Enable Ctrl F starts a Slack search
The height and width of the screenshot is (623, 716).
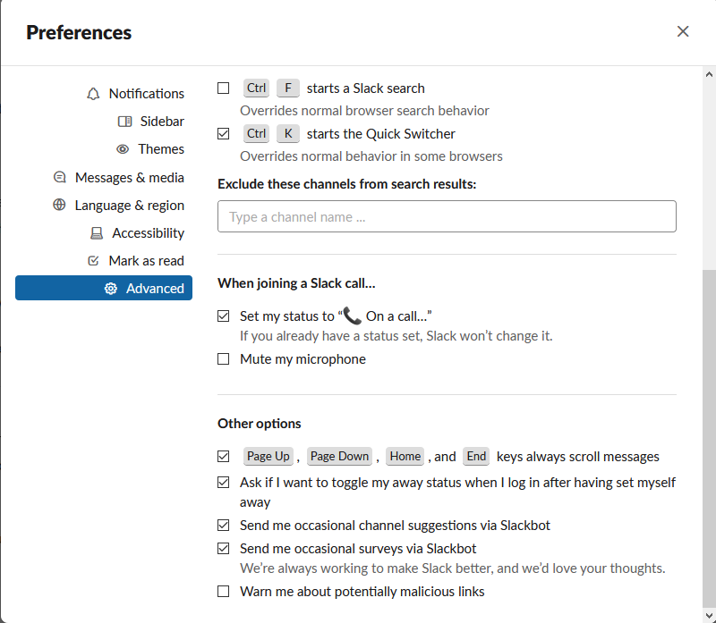(223, 88)
